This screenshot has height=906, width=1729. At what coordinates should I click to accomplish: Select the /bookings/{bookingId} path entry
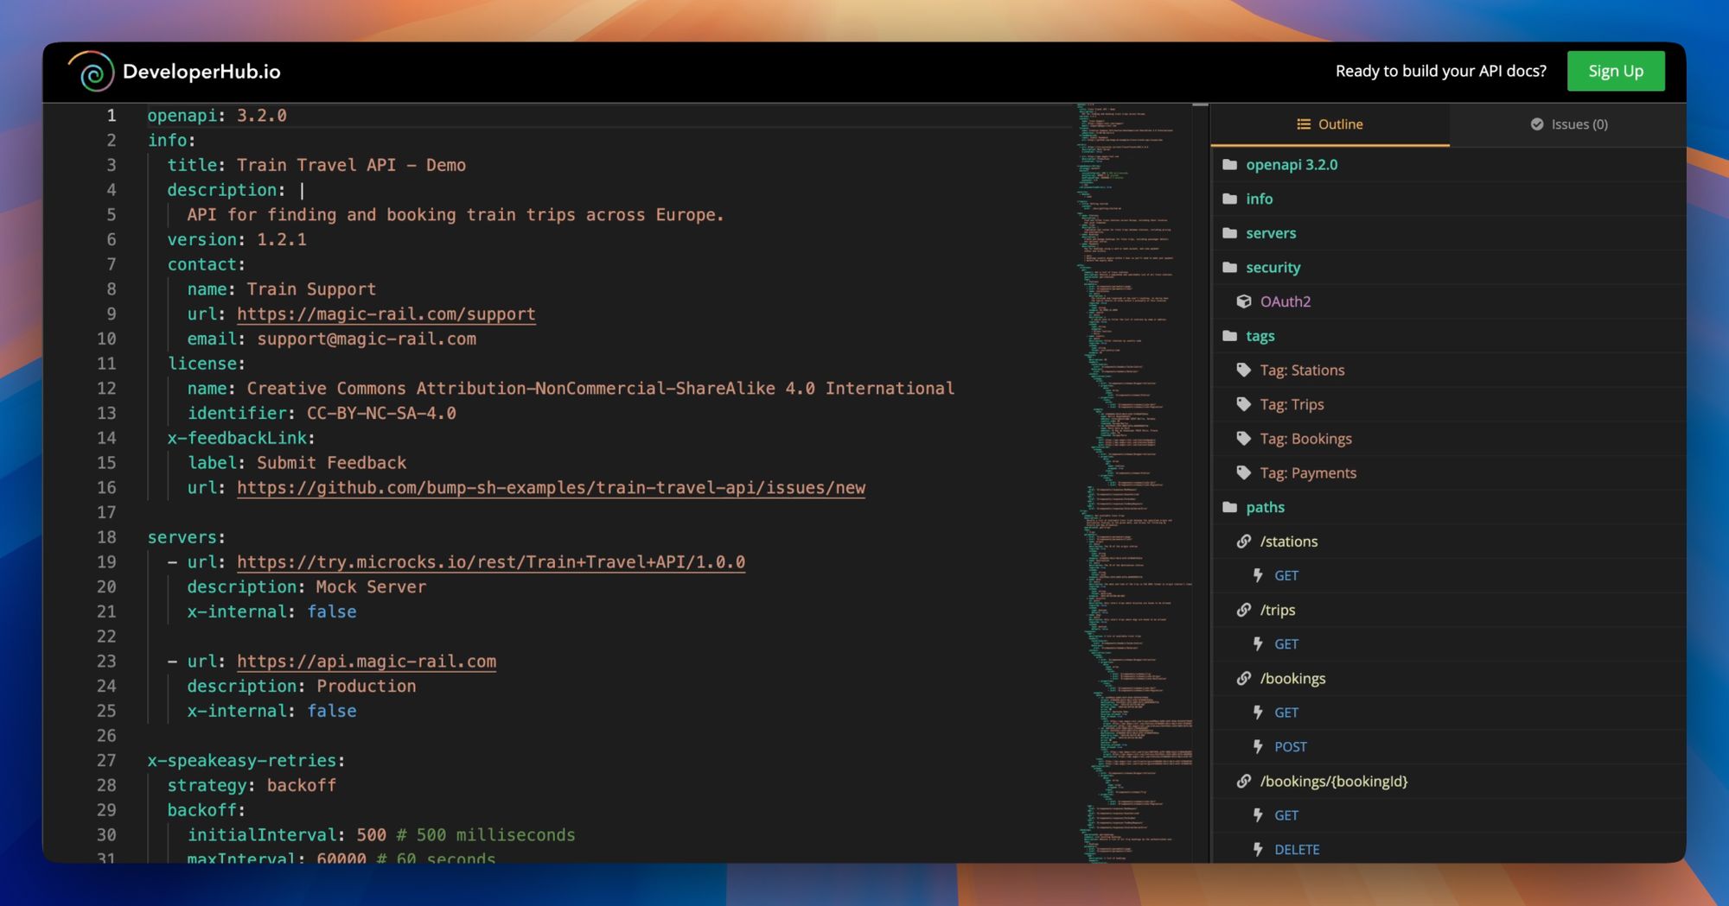tap(1336, 780)
